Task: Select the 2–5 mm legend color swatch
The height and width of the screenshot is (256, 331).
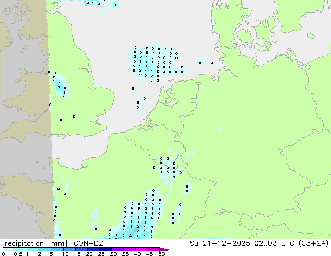Action: tap(45, 249)
